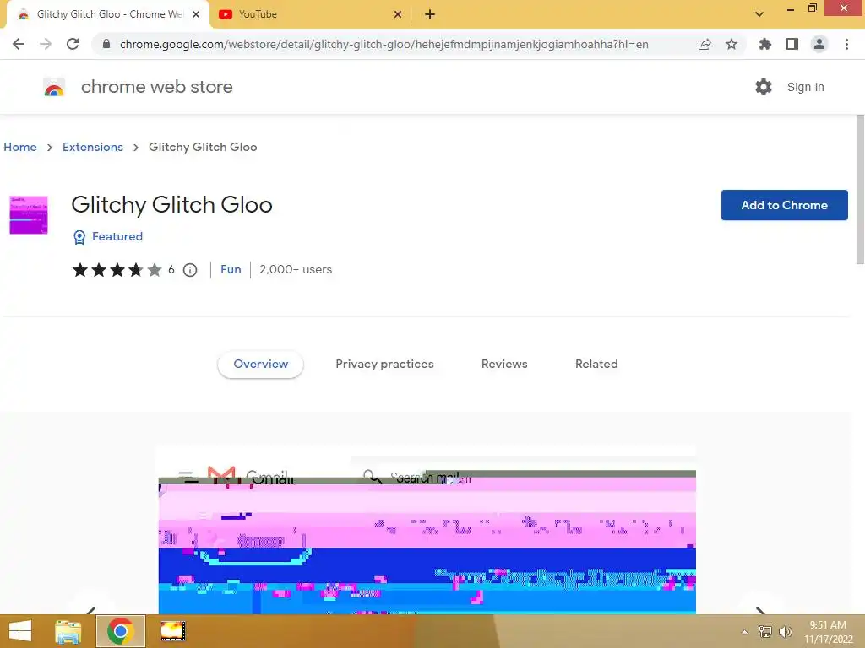Click the "chrome web store" title text
This screenshot has width=865, height=648.
[156, 87]
